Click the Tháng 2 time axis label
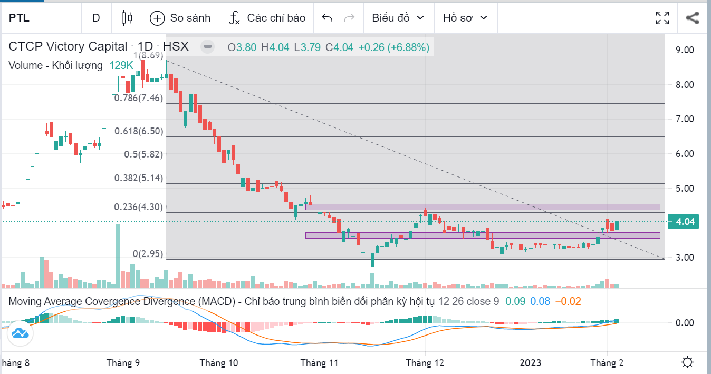The image size is (711, 374). pyautogui.click(x=607, y=363)
